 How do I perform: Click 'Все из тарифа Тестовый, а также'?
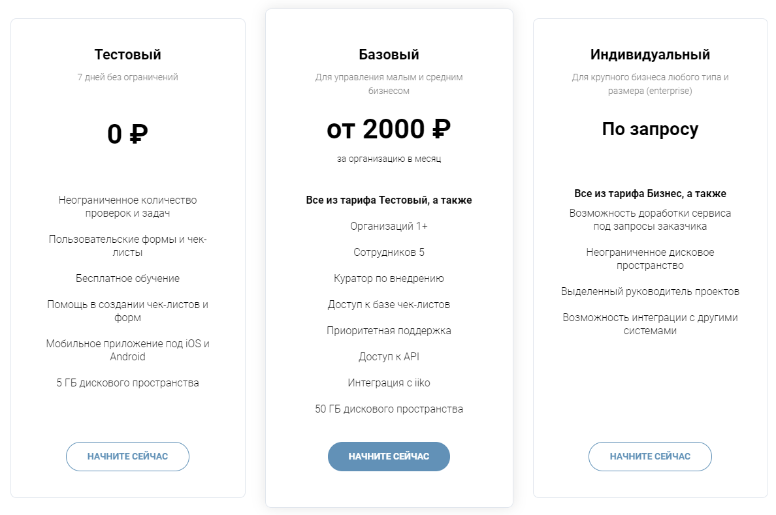[x=389, y=200]
